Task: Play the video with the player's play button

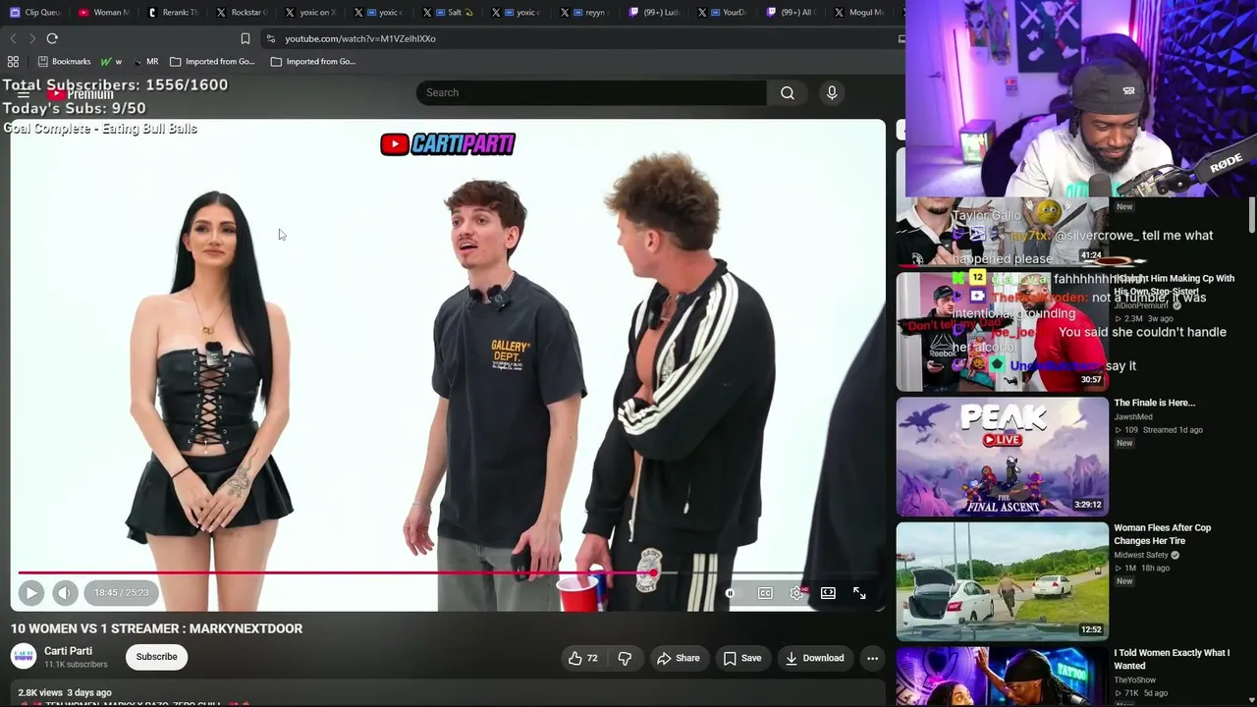Action: 30,593
